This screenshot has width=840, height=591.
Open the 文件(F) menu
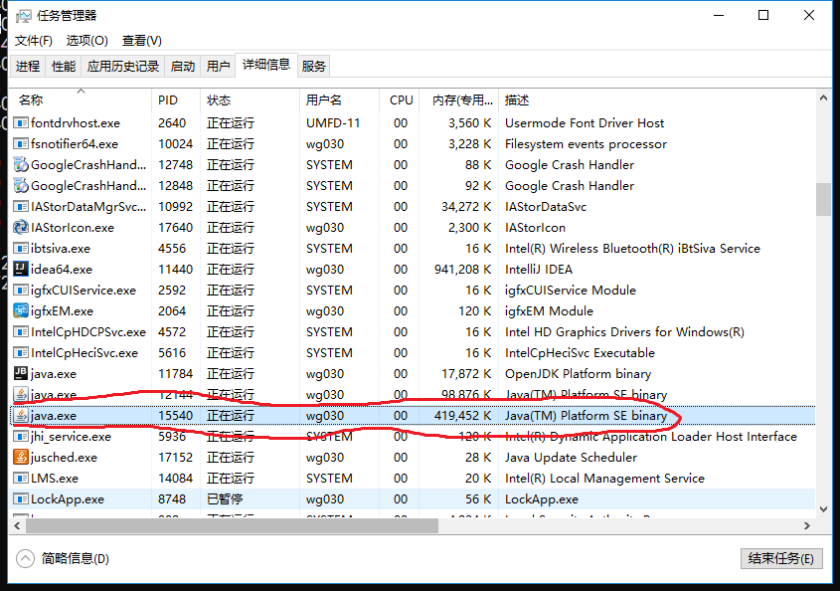pos(33,41)
